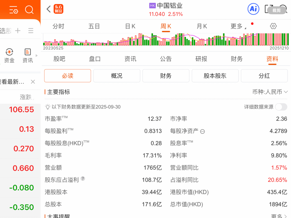Switch to 五日 chart tab
The image size is (291, 218).
coord(94,26)
